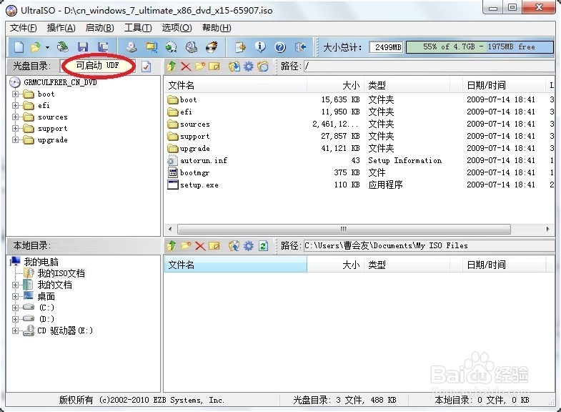Click the local path input field
Screen dimensions: 561x412
[x=429, y=245]
